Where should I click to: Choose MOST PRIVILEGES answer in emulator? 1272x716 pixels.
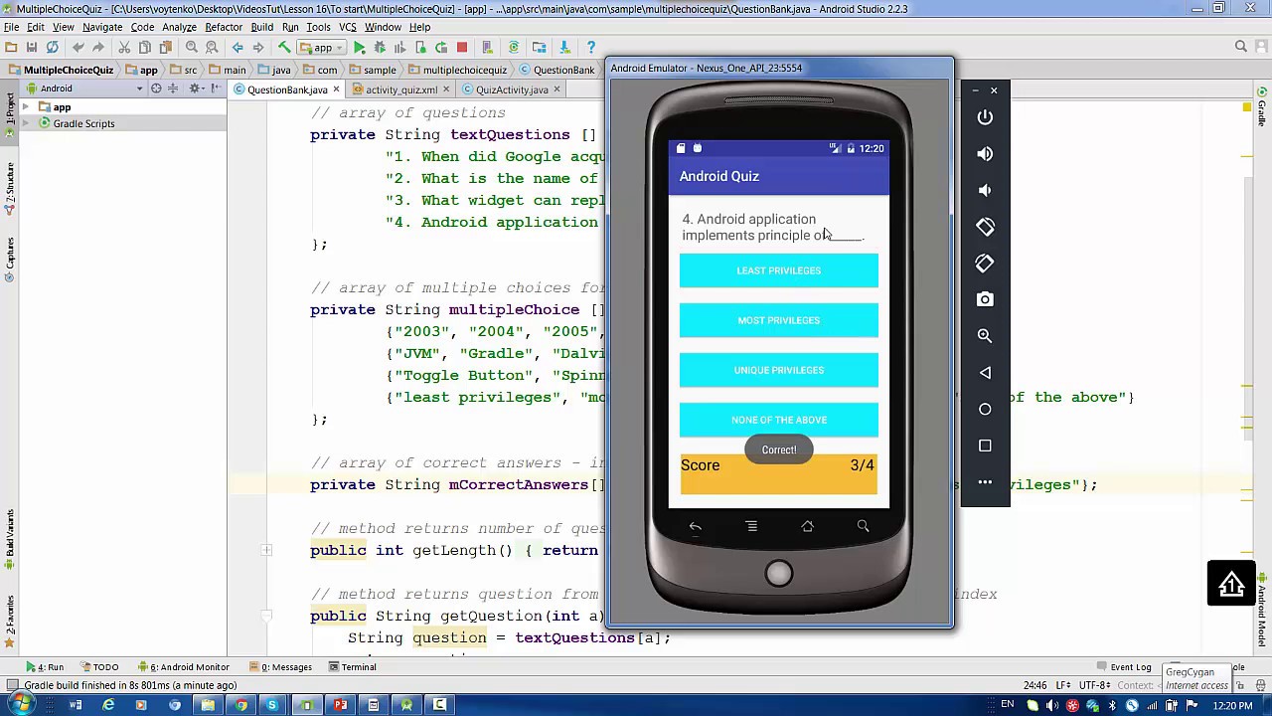[779, 320]
